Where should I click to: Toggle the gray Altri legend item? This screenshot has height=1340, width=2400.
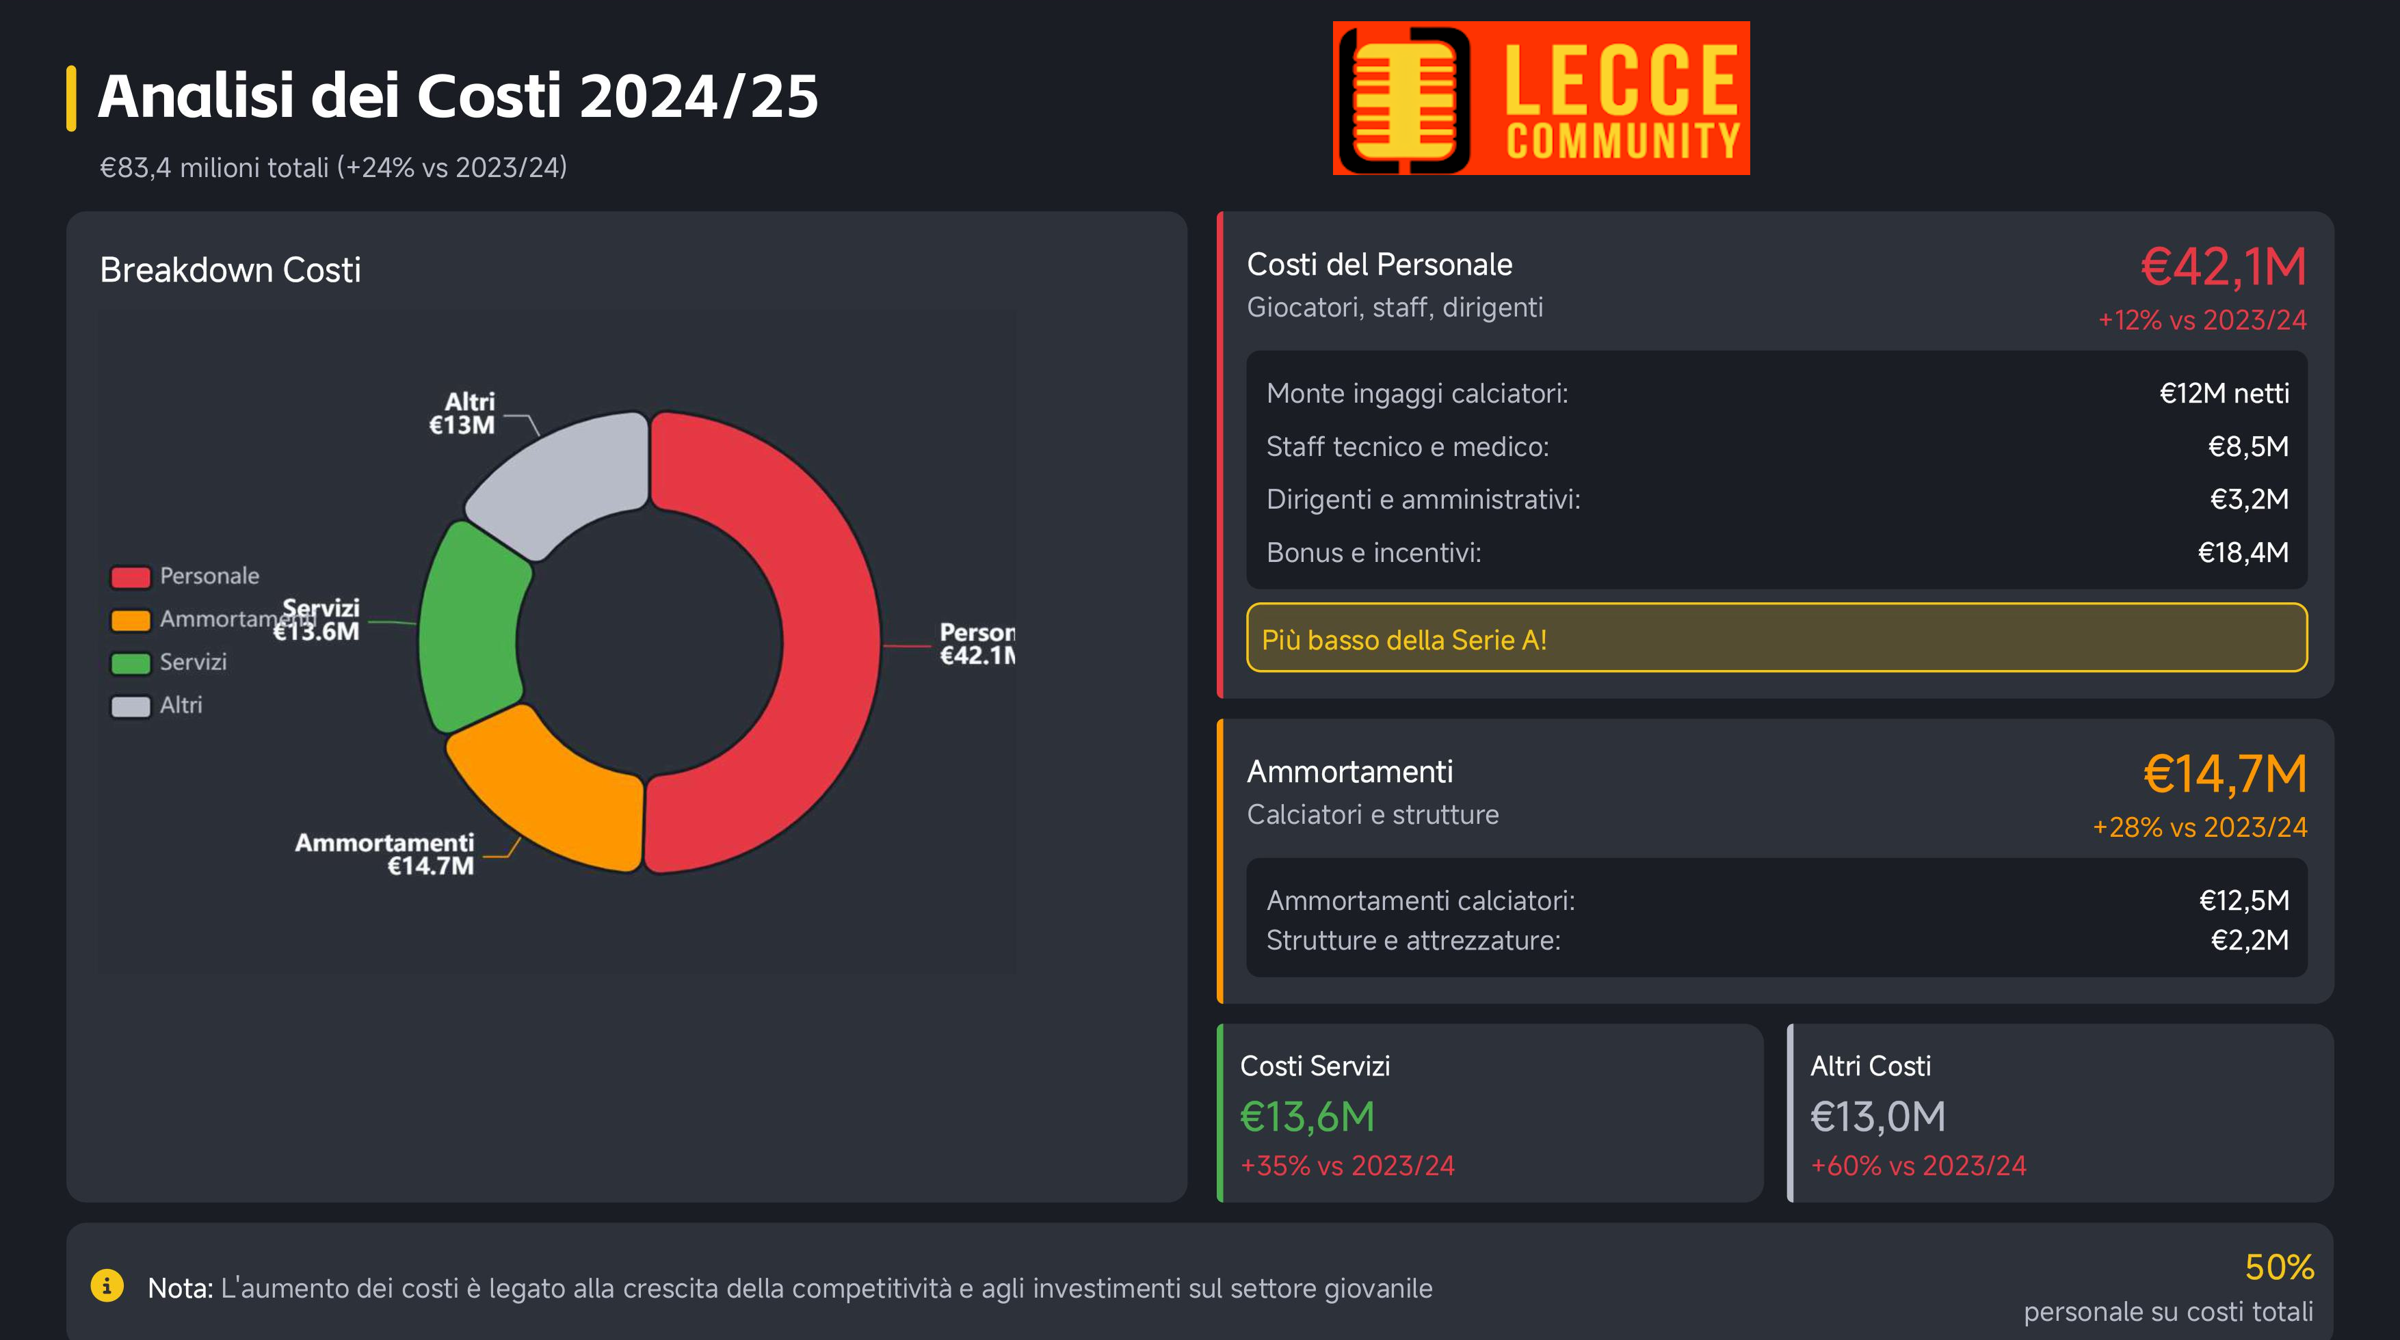(x=157, y=705)
